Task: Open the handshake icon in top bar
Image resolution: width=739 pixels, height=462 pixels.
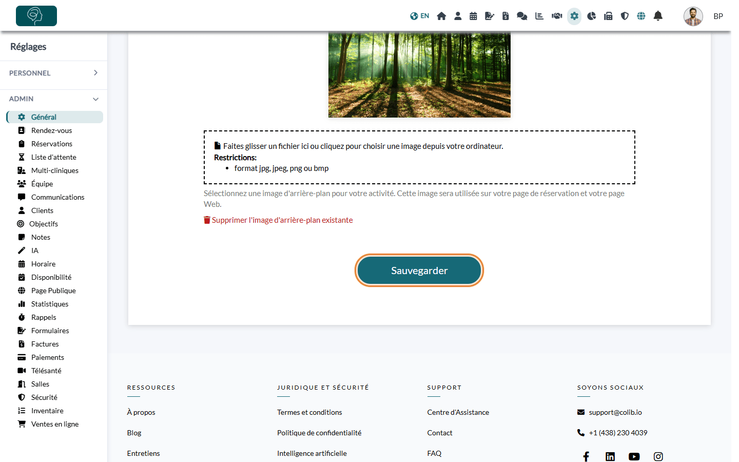Action: [x=557, y=16]
